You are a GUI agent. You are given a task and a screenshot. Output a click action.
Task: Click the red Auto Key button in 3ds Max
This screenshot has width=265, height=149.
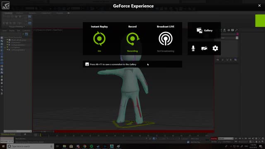(x=214, y=139)
